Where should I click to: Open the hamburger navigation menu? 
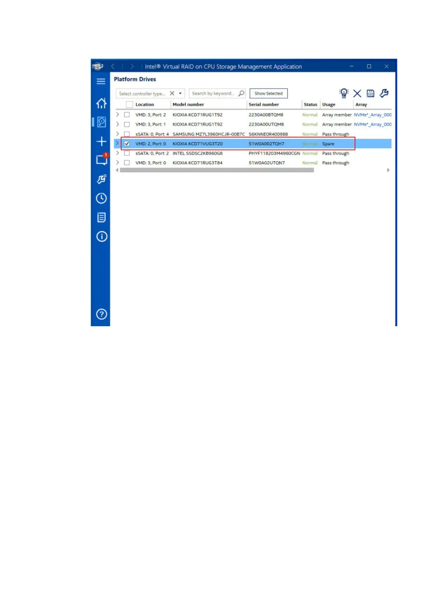click(101, 81)
